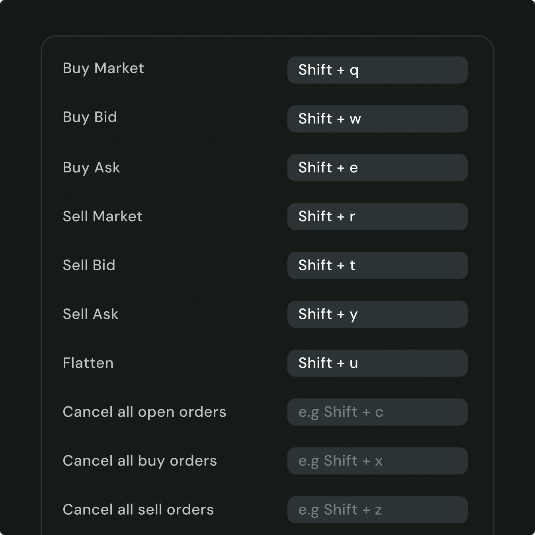The width and height of the screenshot is (535, 535).
Task: Edit the Buy Bid shortcut field
Action: (x=377, y=119)
